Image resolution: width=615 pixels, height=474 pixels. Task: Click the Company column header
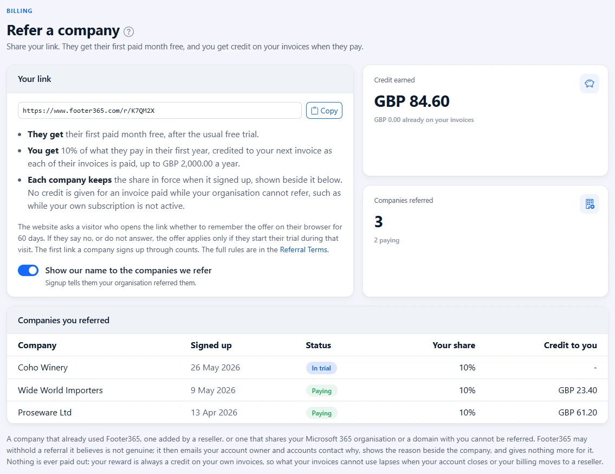pyautogui.click(x=37, y=345)
